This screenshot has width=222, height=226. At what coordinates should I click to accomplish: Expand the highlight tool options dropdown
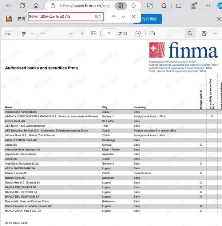32,33
